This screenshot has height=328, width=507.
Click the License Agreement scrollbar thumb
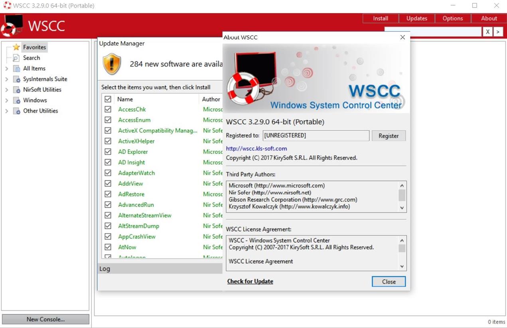pyautogui.click(x=402, y=248)
